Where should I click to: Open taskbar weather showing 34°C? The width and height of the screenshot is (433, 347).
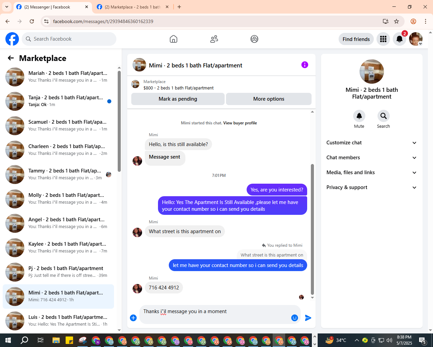click(x=336, y=340)
